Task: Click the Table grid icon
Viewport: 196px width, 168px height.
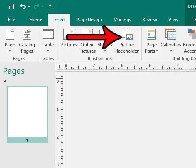Action: (48, 34)
